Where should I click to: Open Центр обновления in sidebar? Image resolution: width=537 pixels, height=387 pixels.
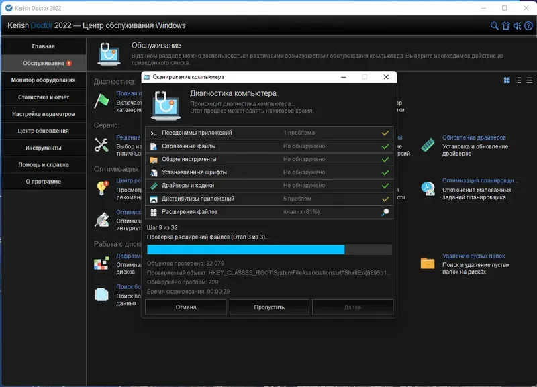(x=44, y=131)
